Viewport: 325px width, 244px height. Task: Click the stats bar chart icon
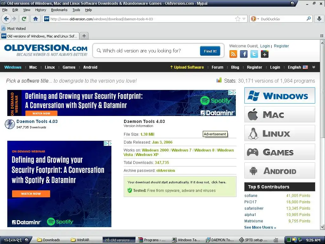tap(219, 80)
